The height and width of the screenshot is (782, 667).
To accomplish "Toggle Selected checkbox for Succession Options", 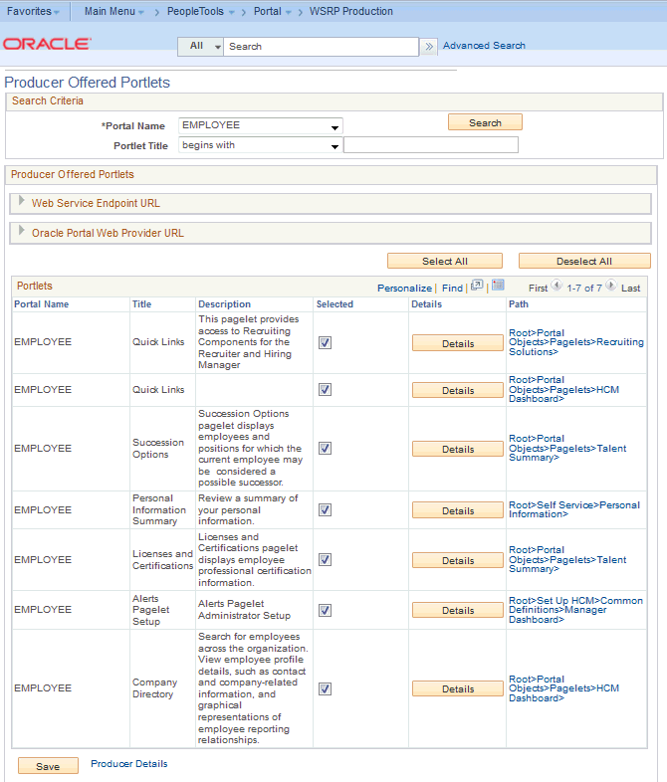I will tap(325, 449).
